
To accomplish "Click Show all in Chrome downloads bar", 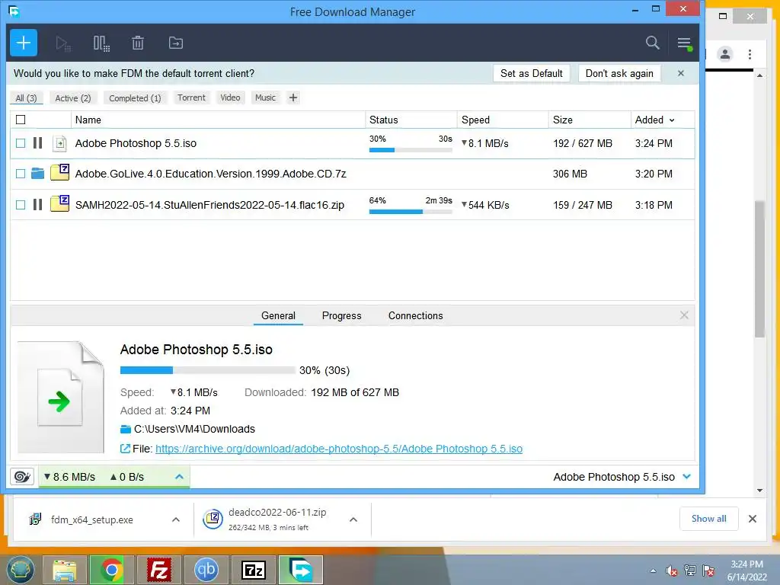I will coord(709,519).
